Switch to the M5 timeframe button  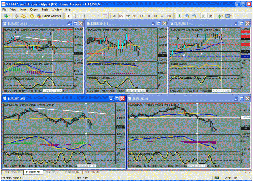(121, 16)
